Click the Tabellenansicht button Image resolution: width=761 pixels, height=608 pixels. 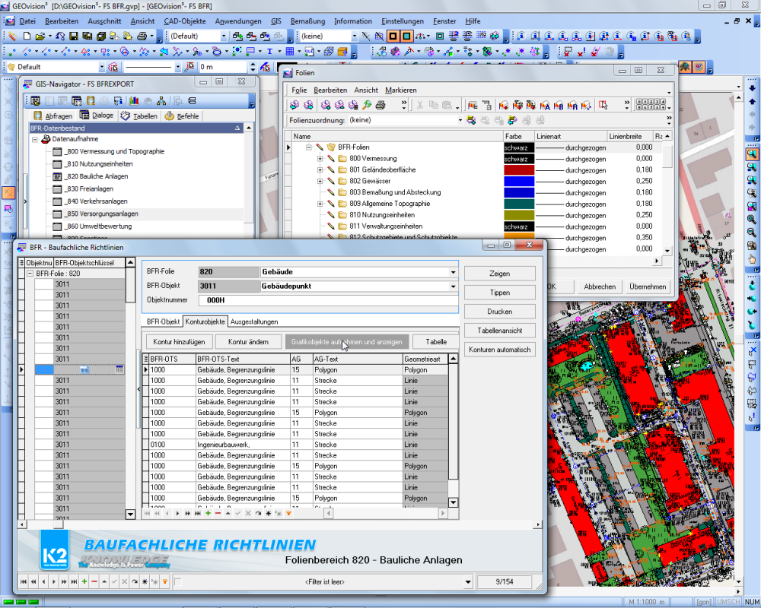pyautogui.click(x=499, y=330)
